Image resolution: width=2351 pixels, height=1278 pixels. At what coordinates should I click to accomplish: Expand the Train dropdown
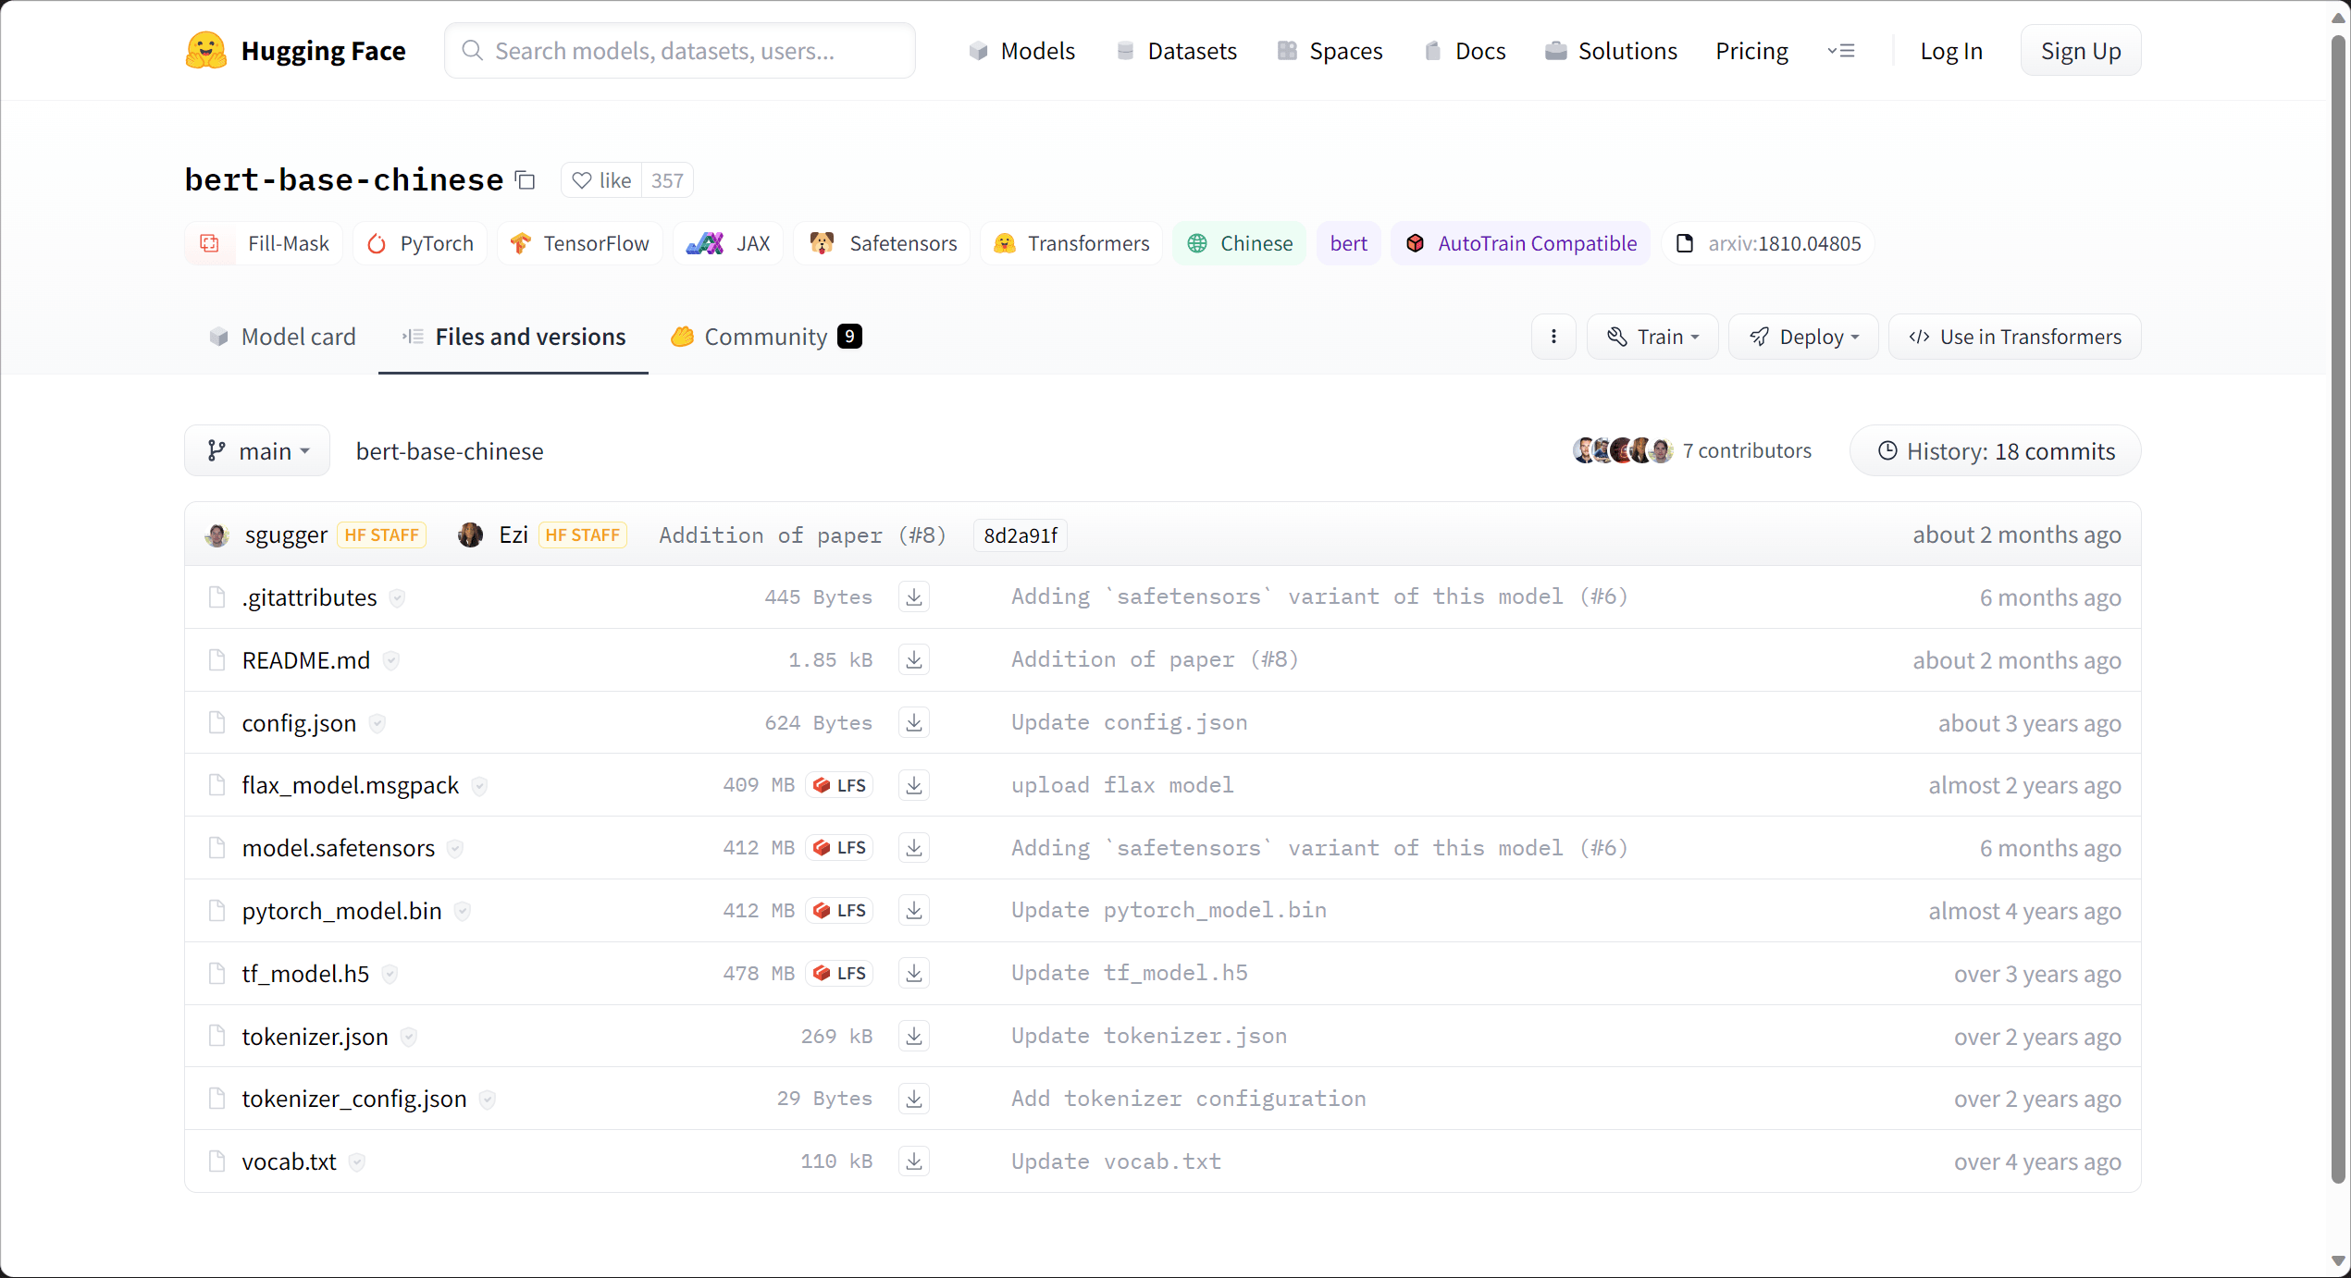point(1652,337)
